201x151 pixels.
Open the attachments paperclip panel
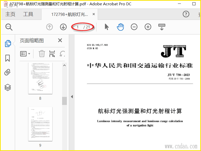tap(8, 72)
